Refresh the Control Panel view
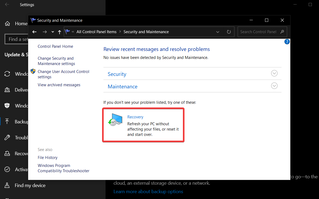The height and width of the screenshot is (199, 319). point(229,32)
